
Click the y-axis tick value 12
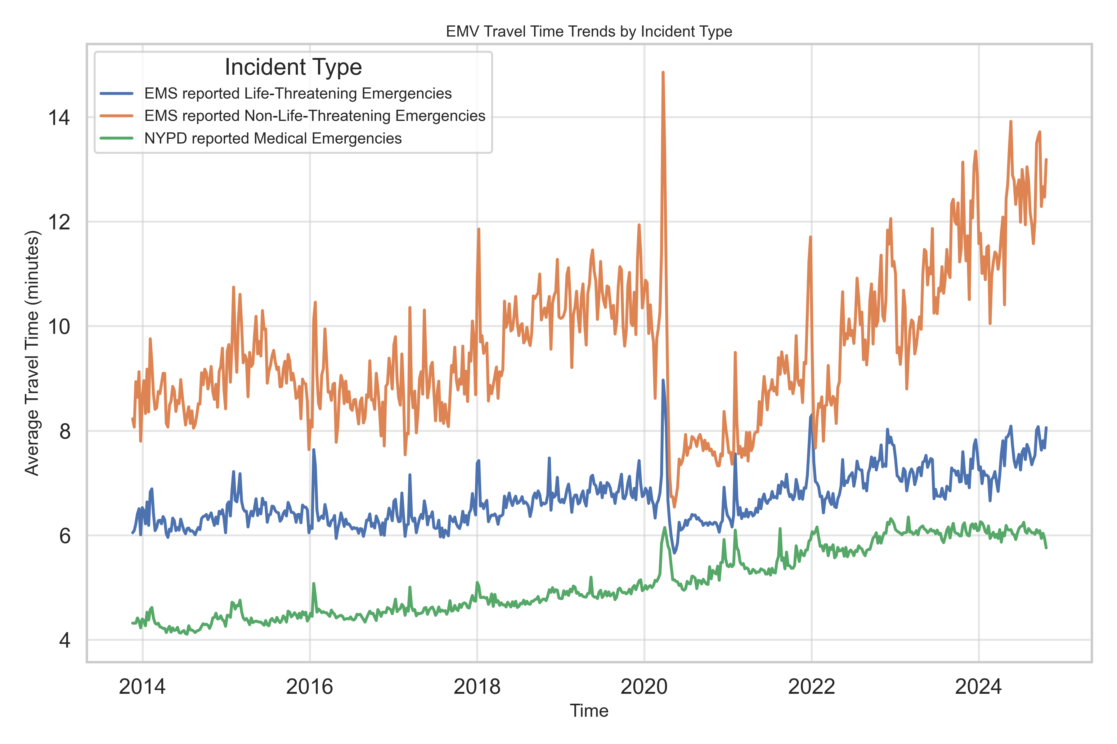tap(59, 222)
